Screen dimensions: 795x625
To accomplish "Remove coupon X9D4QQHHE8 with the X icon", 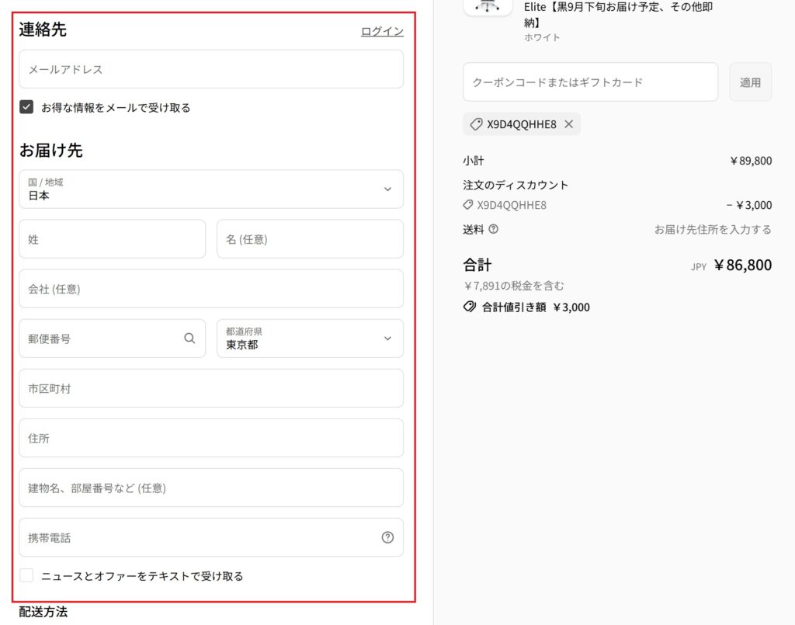I will (x=568, y=124).
